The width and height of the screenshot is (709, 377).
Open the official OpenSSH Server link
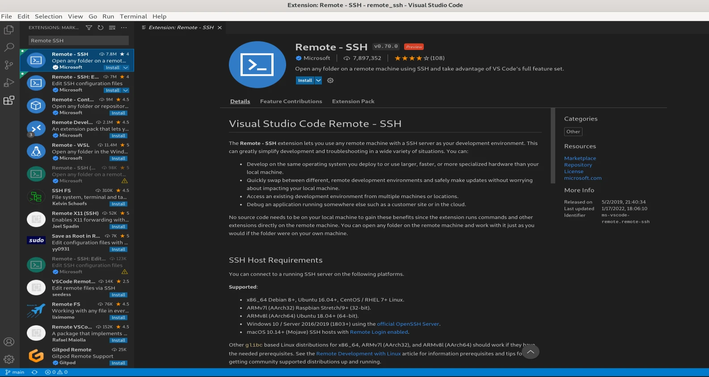[408, 324]
